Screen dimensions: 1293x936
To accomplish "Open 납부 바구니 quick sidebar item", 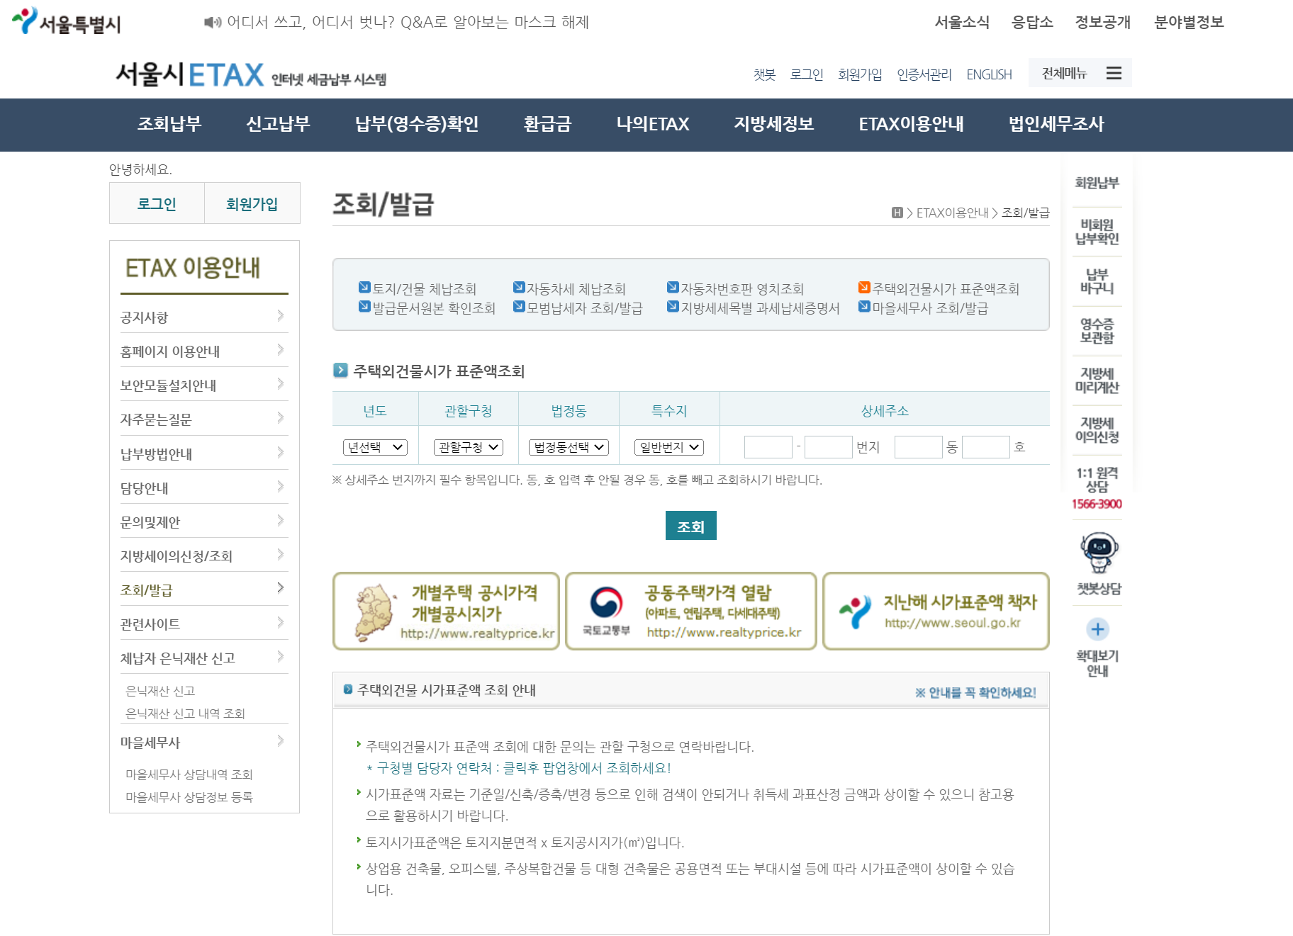I will click(1097, 281).
